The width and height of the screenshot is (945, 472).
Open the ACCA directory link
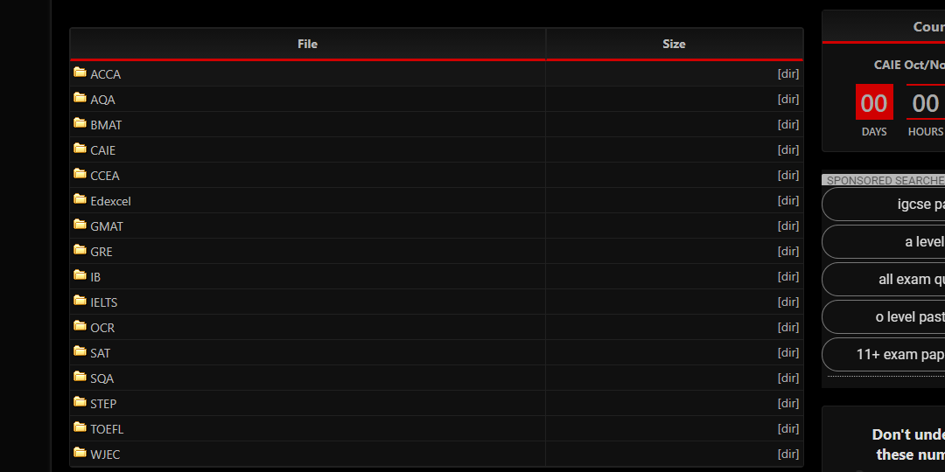click(x=106, y=74)
